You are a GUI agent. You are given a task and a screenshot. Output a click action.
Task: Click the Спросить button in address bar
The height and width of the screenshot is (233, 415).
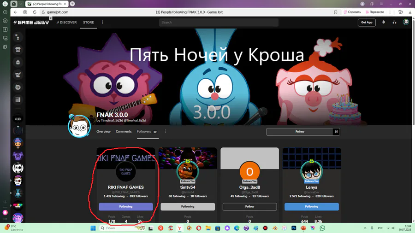pos(352,12)
